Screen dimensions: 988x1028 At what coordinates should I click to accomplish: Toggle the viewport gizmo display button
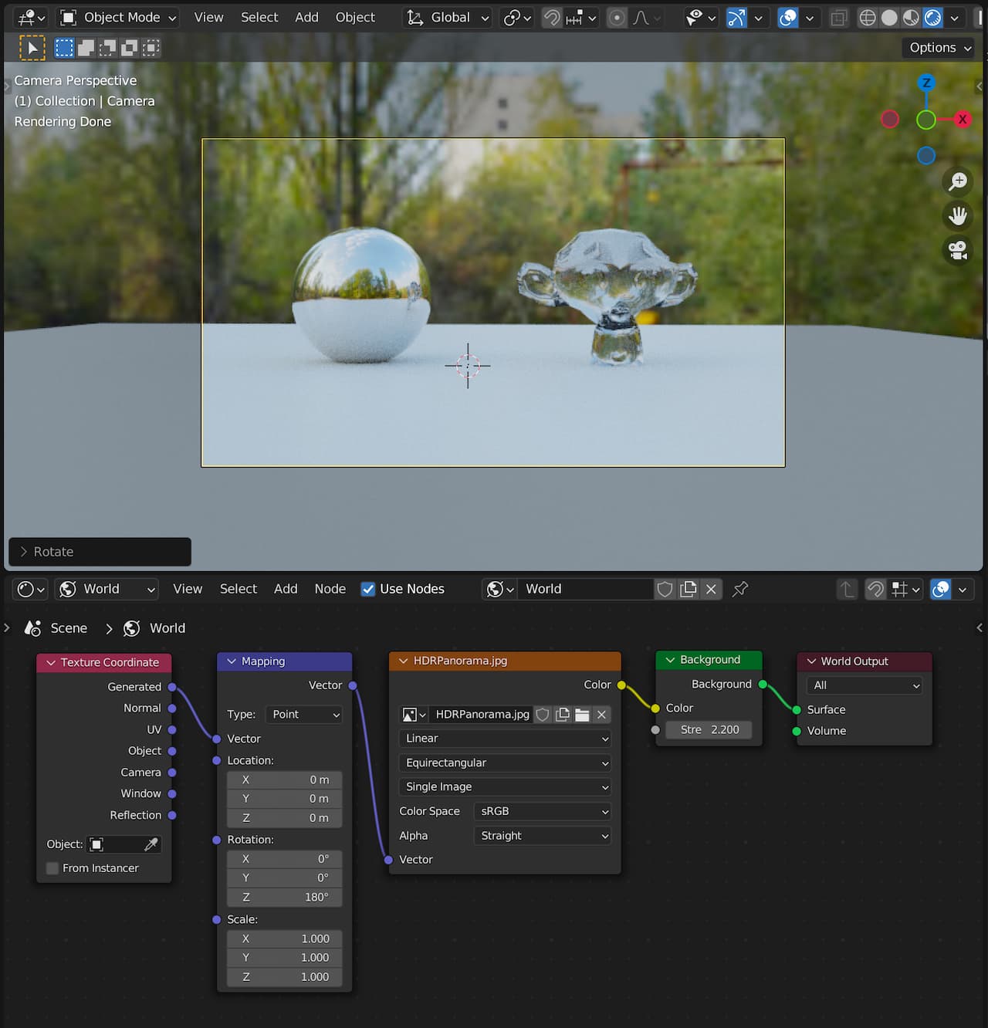click(x=736, y=17)
